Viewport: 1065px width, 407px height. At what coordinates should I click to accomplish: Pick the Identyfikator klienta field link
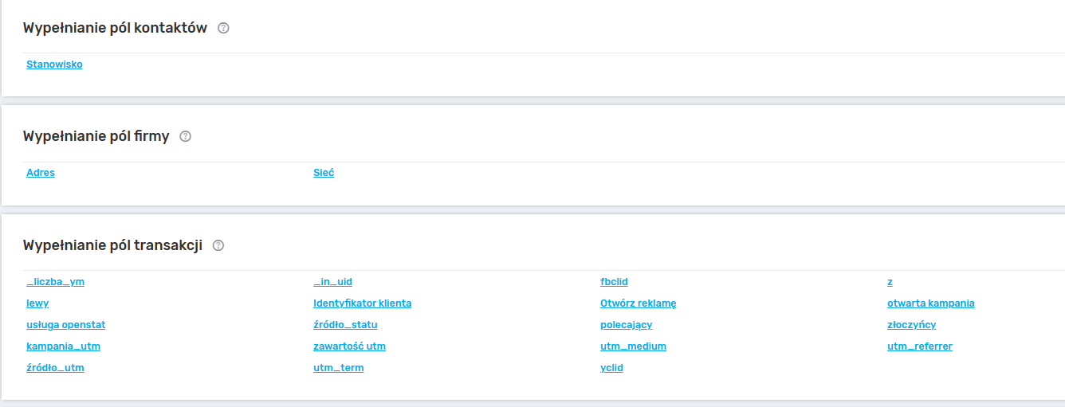click(362, 303)
